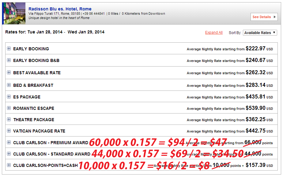Expand the Club Carlson Premium Award row
This screenshot has height=177, width=283.
9,142
